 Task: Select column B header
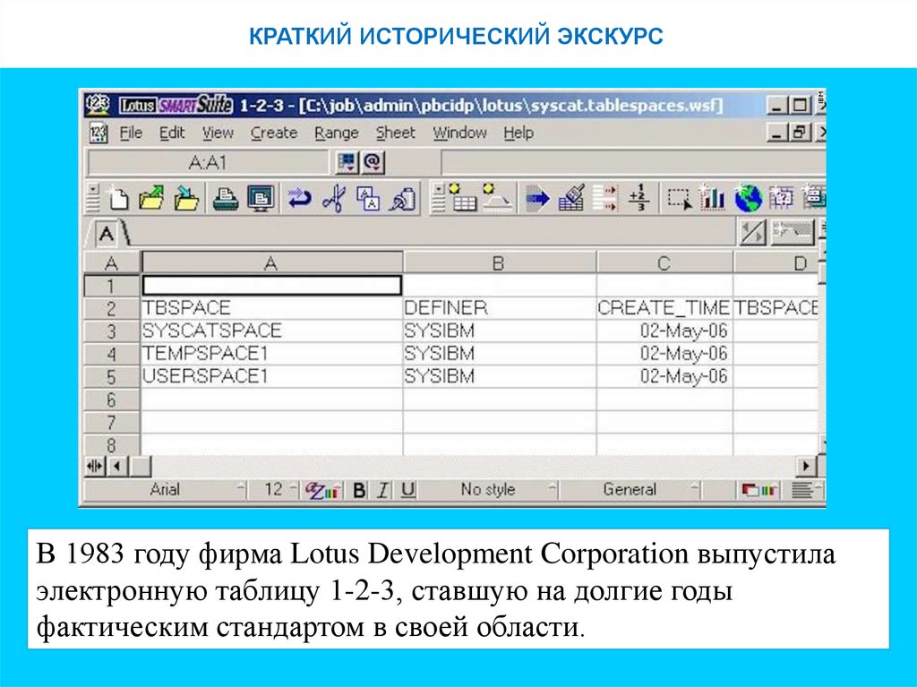click(499, 262)
